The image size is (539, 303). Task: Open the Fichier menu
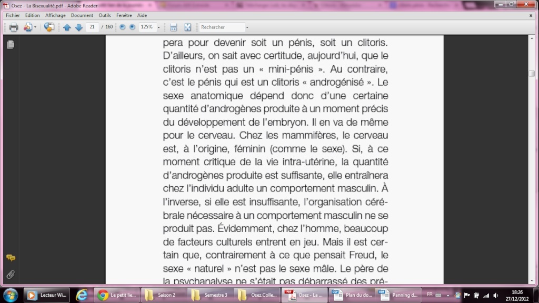tap(13, 15)
